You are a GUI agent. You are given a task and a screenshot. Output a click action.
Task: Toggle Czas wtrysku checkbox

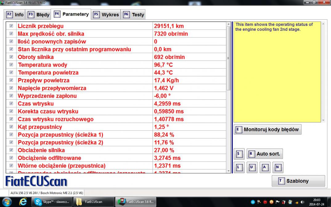tap(11, 103)
